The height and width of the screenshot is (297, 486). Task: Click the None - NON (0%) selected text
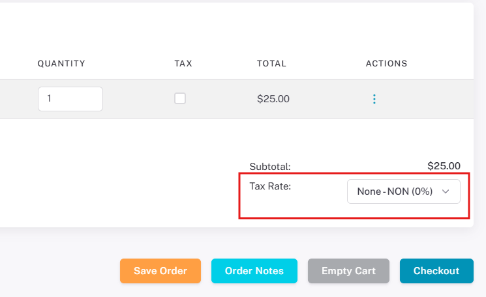click(395, 191)
